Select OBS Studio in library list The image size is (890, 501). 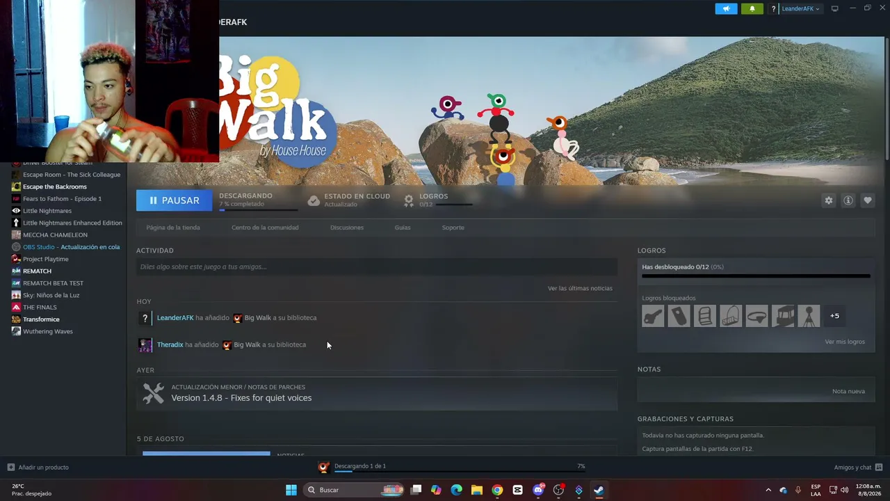pyautogui.click(x=71, y=247)
